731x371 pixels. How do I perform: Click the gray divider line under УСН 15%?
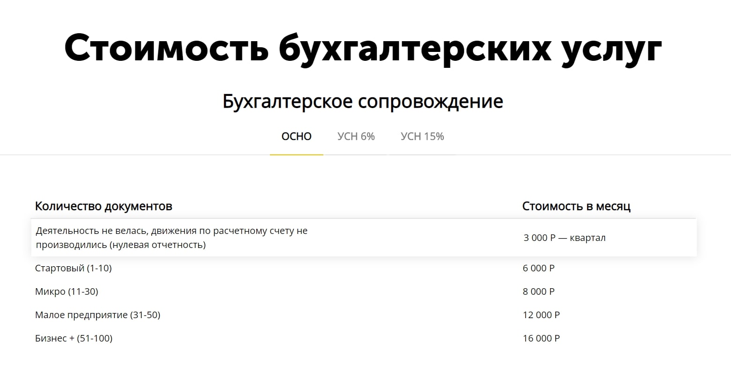(422, 154)
